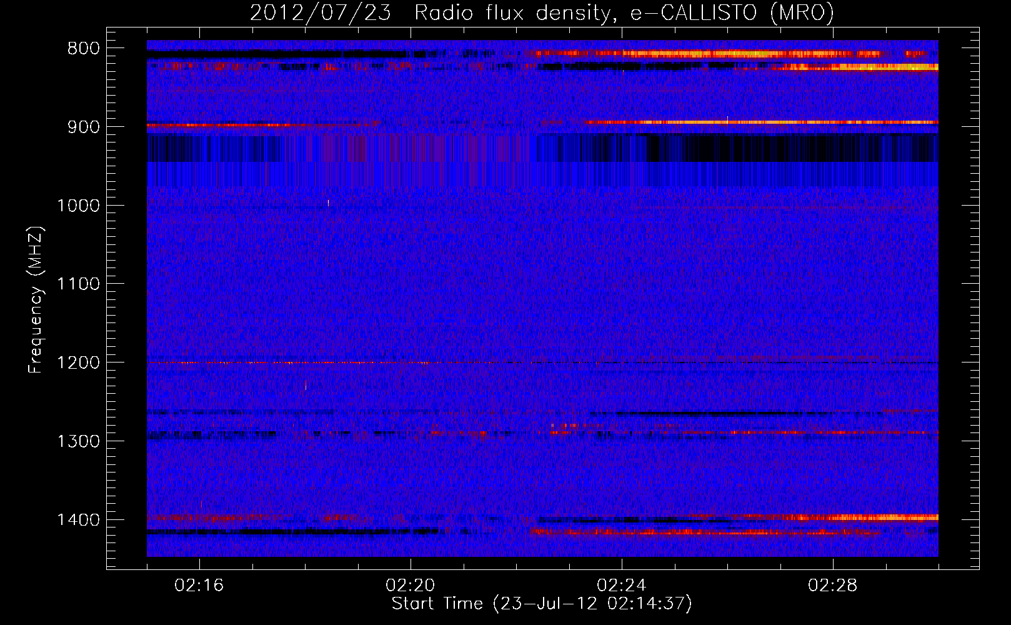Select the 1000 frequency axis label
1011x625 pixels.
(x=78, y=206)
